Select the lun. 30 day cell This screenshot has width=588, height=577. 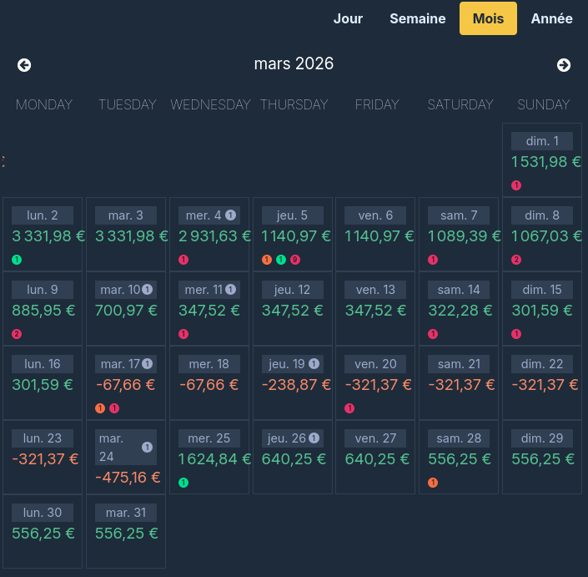(x=43, y=531)
